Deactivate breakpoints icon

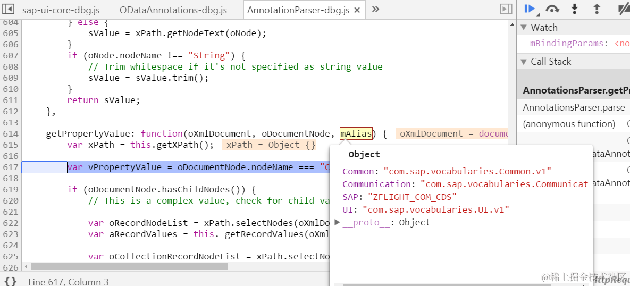point(624,9)
